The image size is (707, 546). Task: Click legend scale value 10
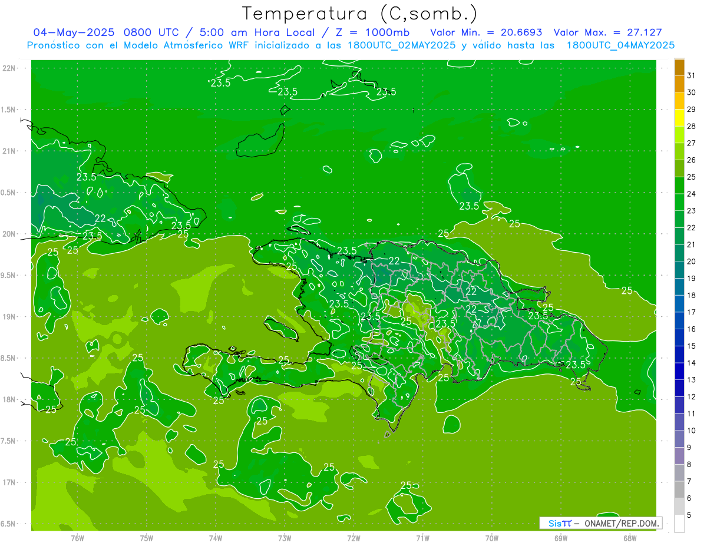[692, 431]
